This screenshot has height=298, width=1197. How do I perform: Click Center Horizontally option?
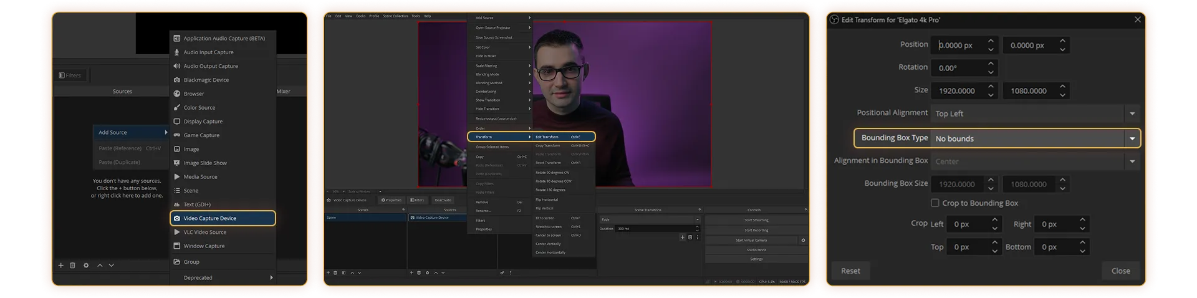(x=564, y=252)
